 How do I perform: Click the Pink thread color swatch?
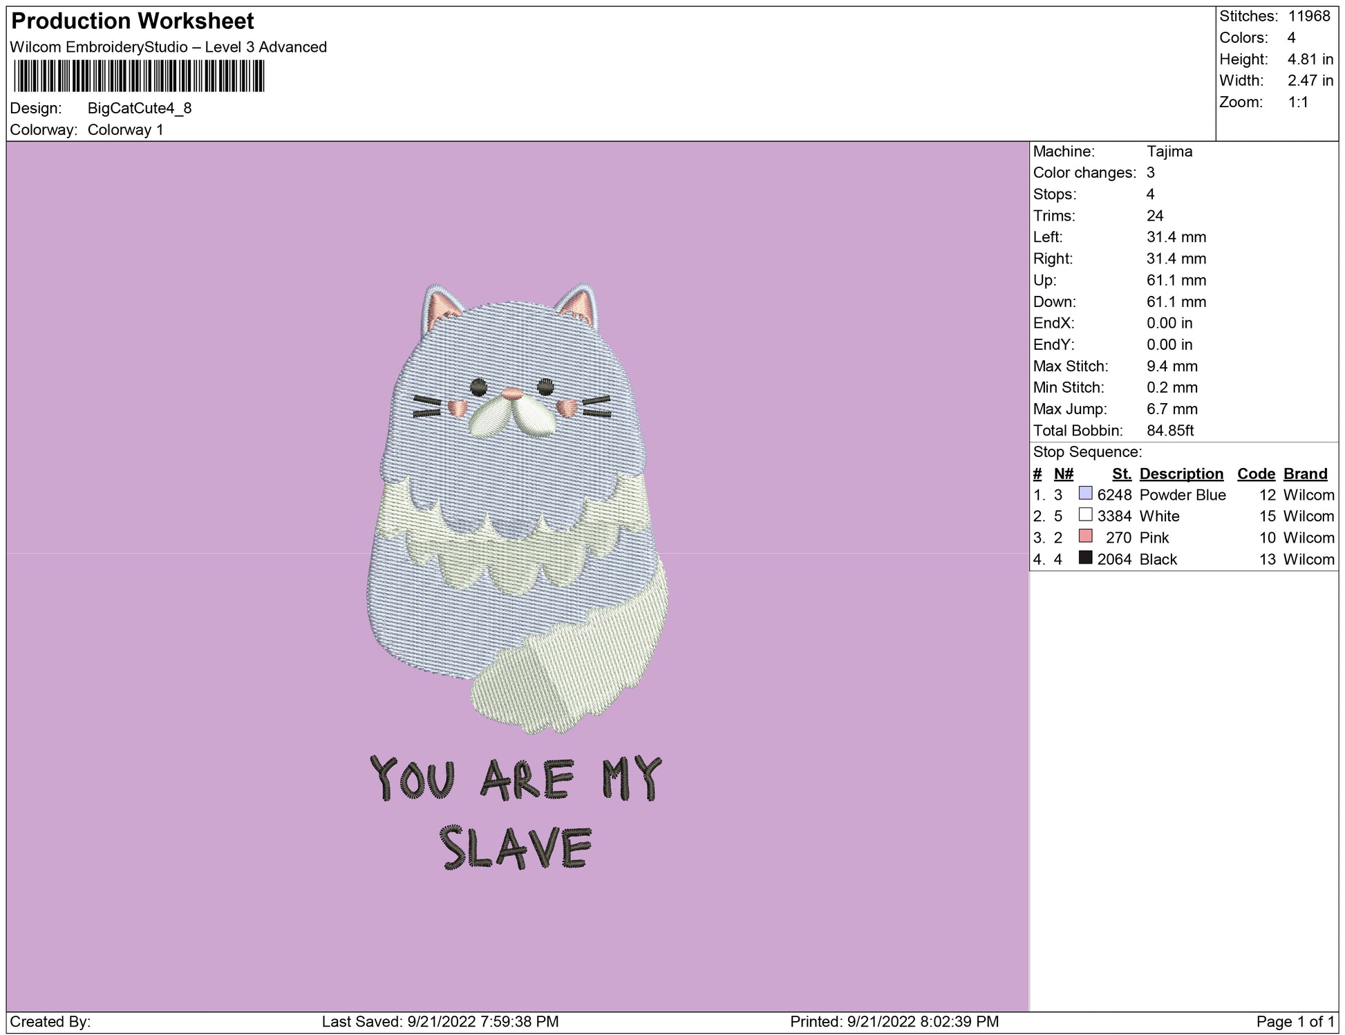pyautogui.click(x=1085, y=537)
